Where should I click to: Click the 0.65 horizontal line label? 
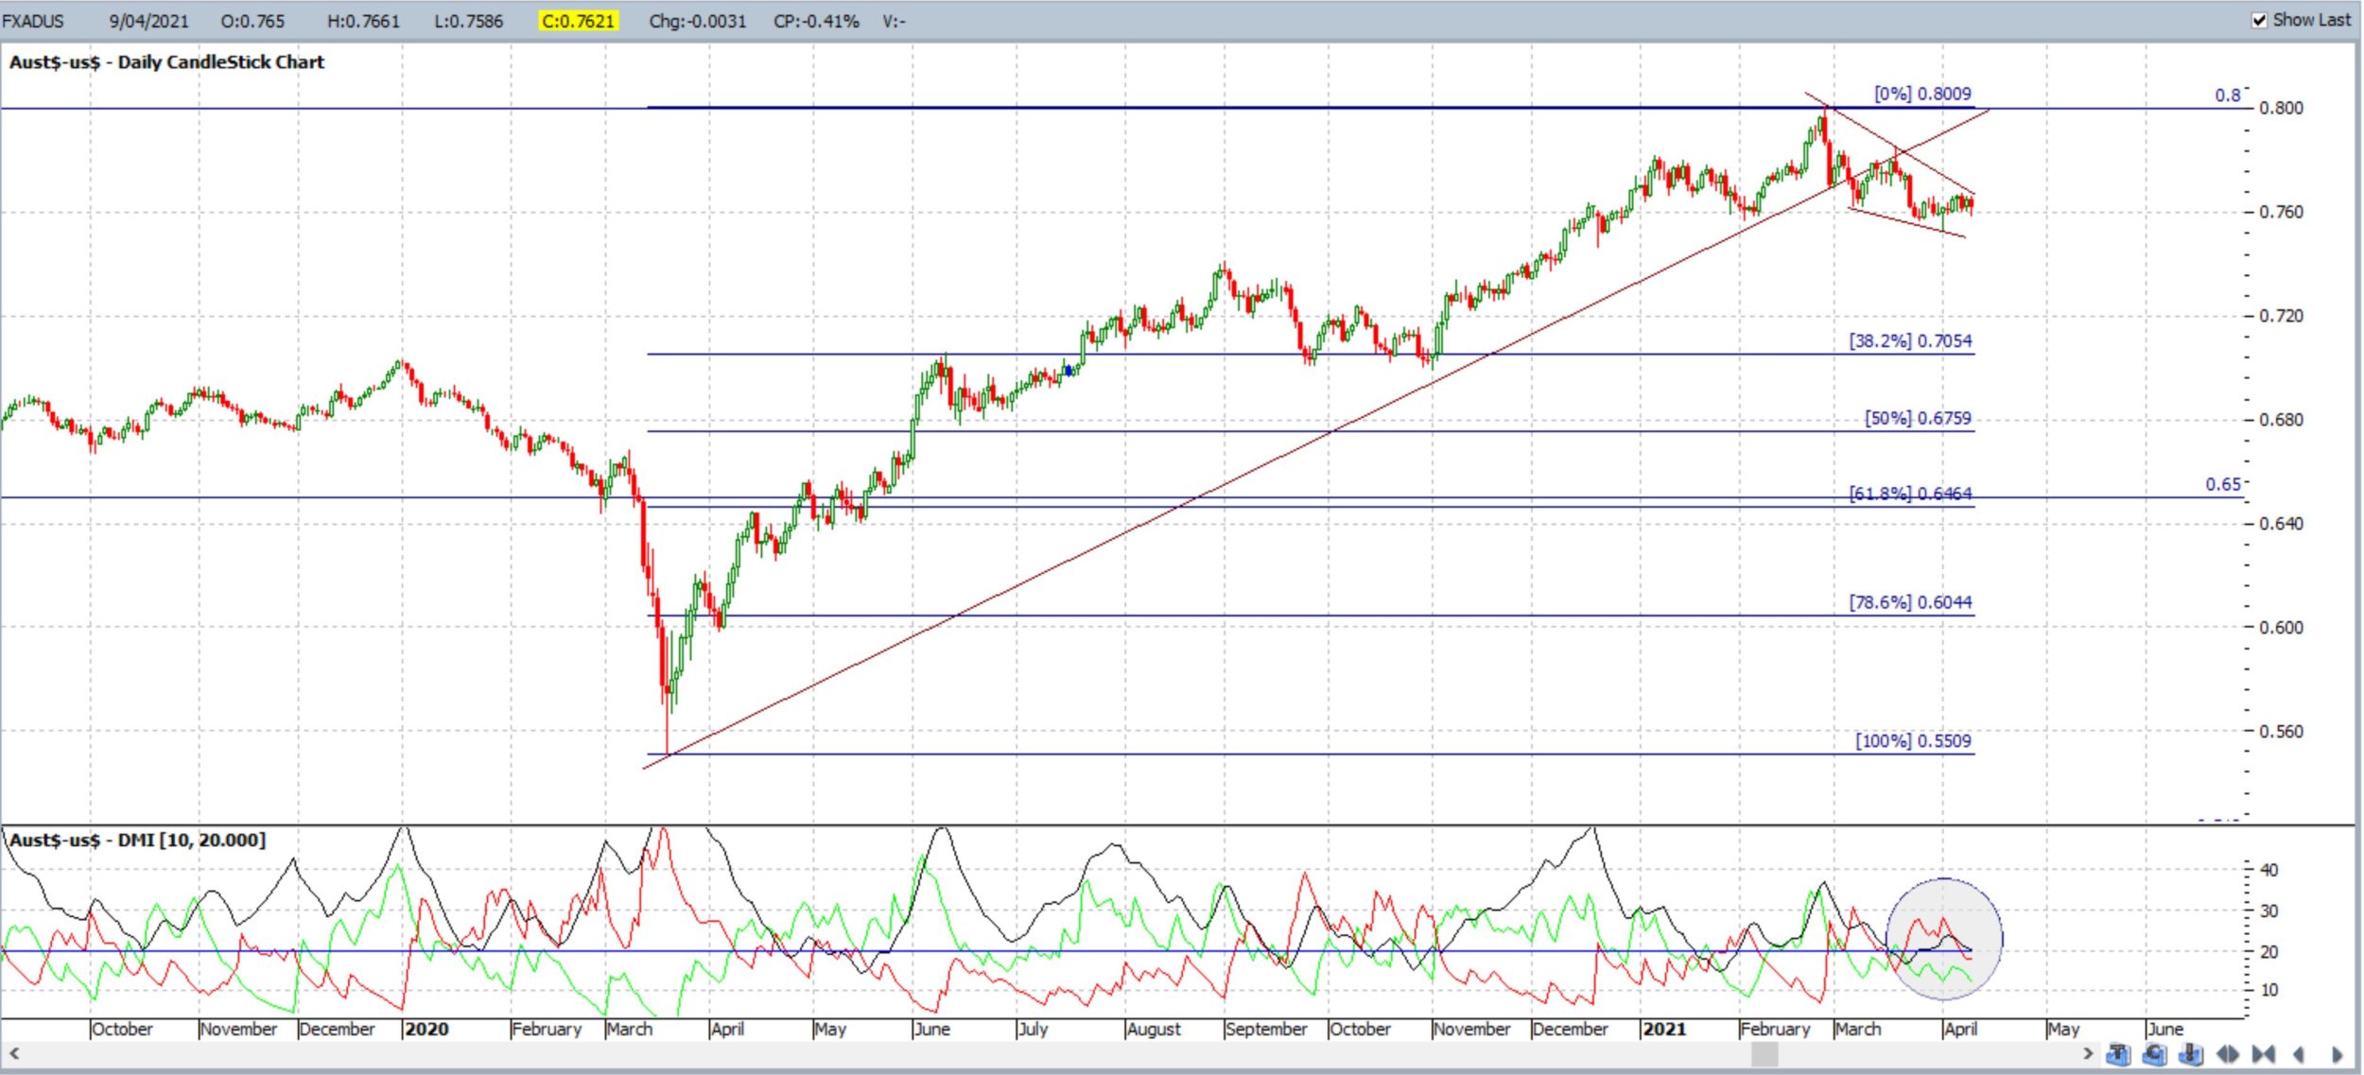[x=2223, y=484]
